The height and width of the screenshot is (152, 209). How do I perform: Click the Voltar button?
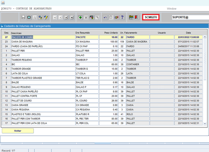[x=18, y=131]
